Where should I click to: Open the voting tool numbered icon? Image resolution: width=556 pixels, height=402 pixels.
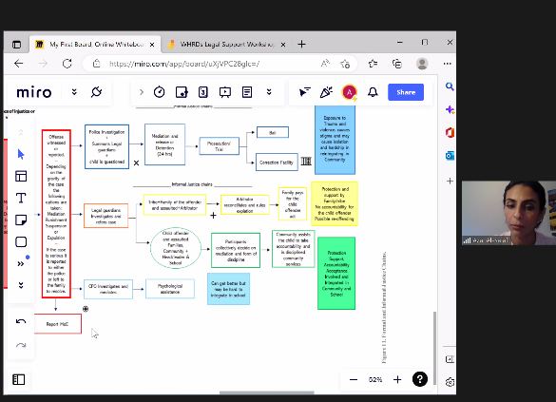click(x=202, y=92)
